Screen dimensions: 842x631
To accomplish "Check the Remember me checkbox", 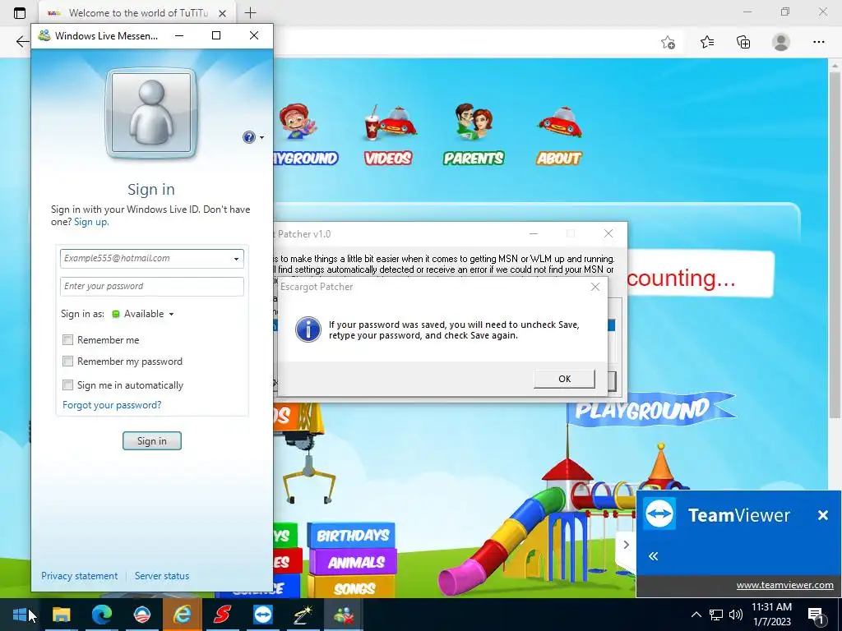I will 67,339.
